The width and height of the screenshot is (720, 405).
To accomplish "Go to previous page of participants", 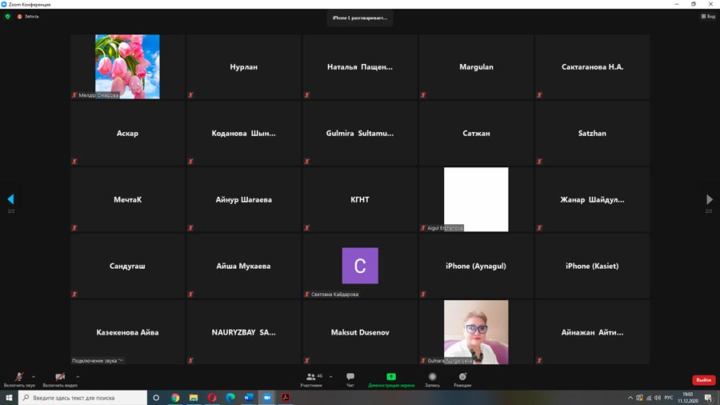I will point(10,199).
